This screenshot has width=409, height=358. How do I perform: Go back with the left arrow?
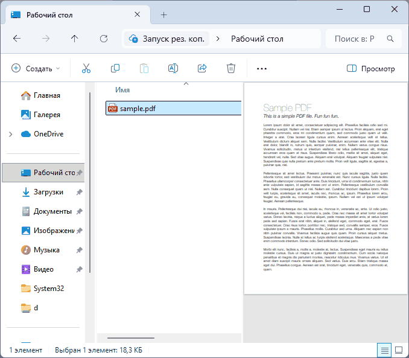coord(17,39)
